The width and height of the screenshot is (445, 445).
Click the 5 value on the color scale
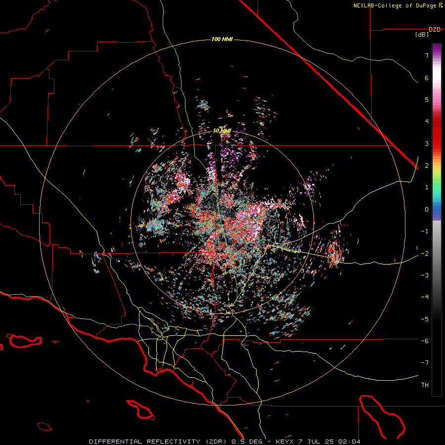(427, 99)
